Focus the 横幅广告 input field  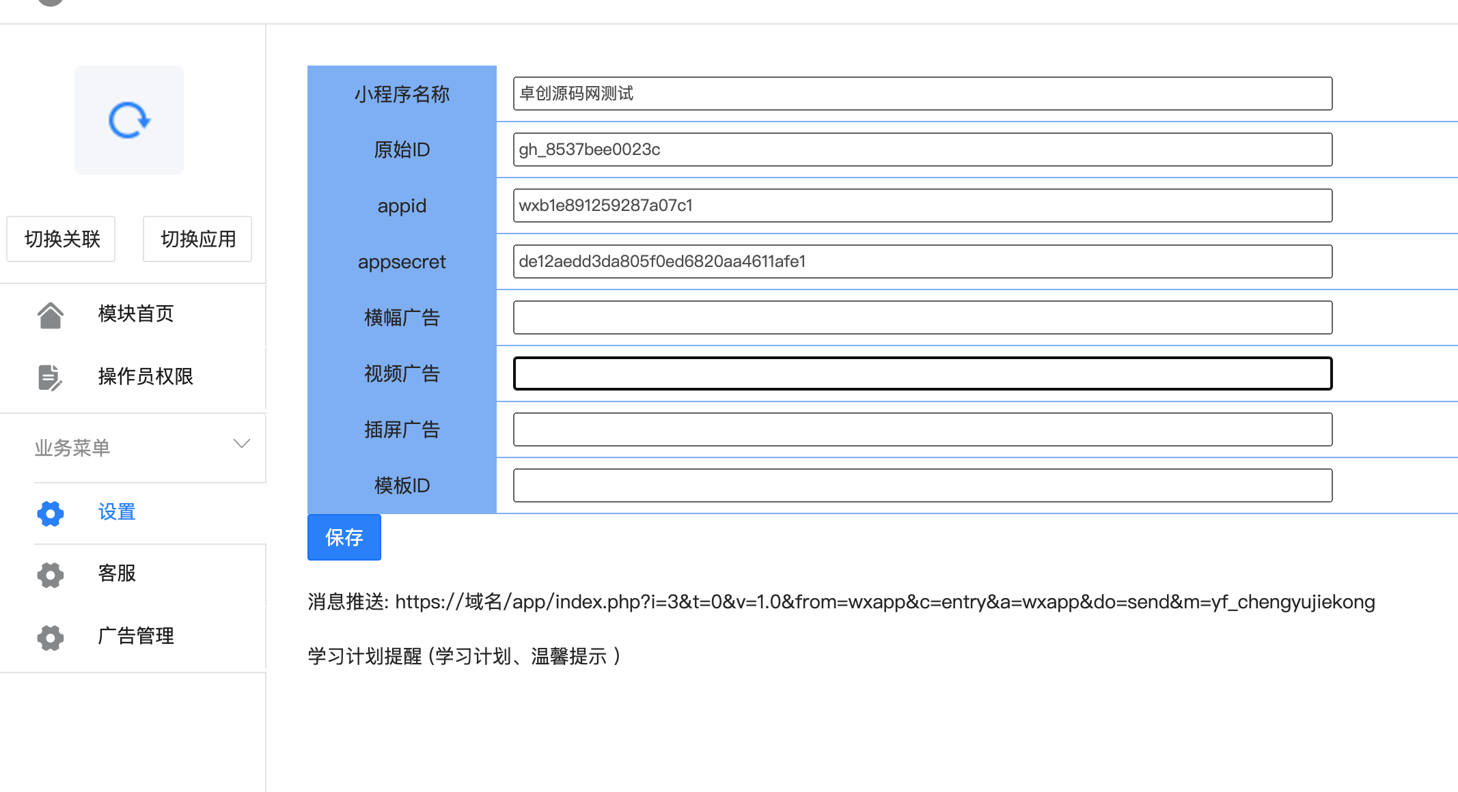click(x=922, y=317)
